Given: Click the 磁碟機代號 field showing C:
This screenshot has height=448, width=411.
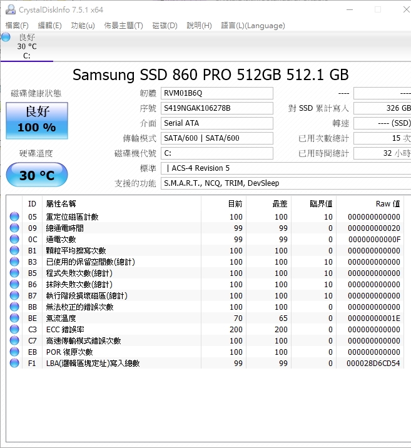Looking at the screenshot, I should [x=217, y=153].
